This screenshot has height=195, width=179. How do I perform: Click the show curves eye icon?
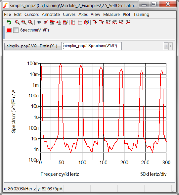click(x=39, y=22)
